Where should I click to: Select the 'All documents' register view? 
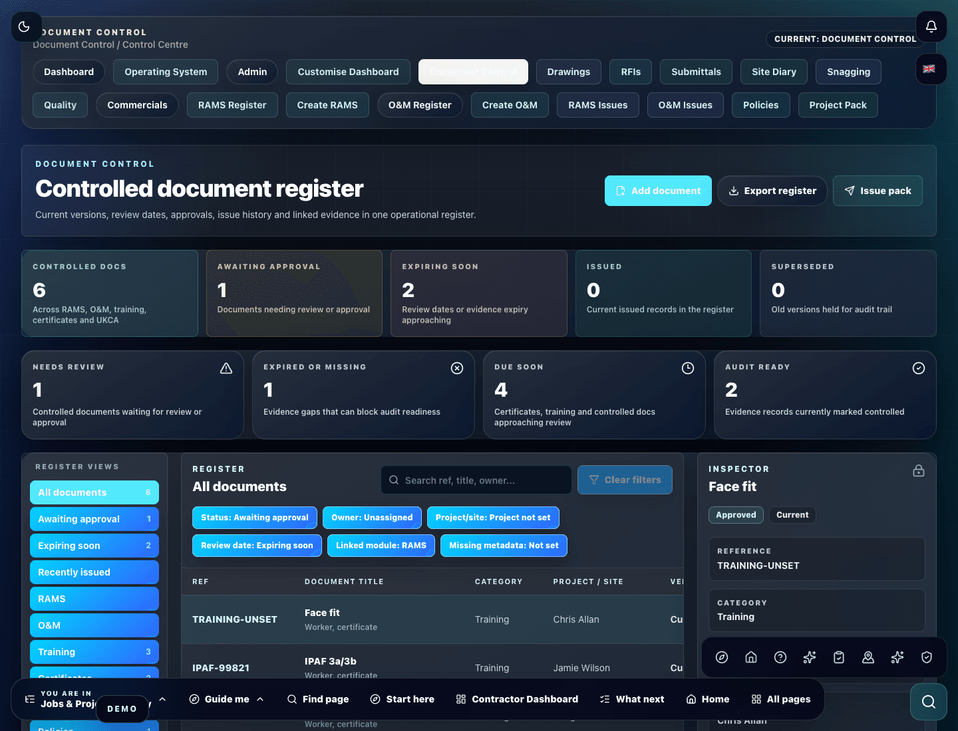[94, 492]
